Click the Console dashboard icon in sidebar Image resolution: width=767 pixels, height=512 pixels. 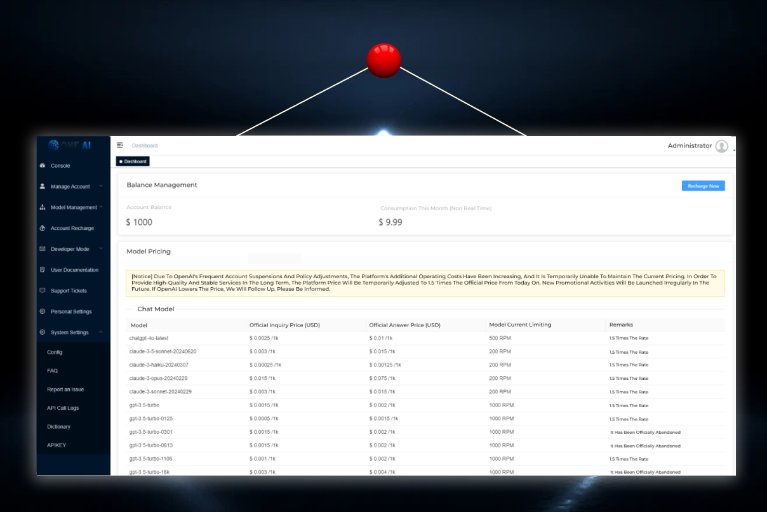(42, 166)
